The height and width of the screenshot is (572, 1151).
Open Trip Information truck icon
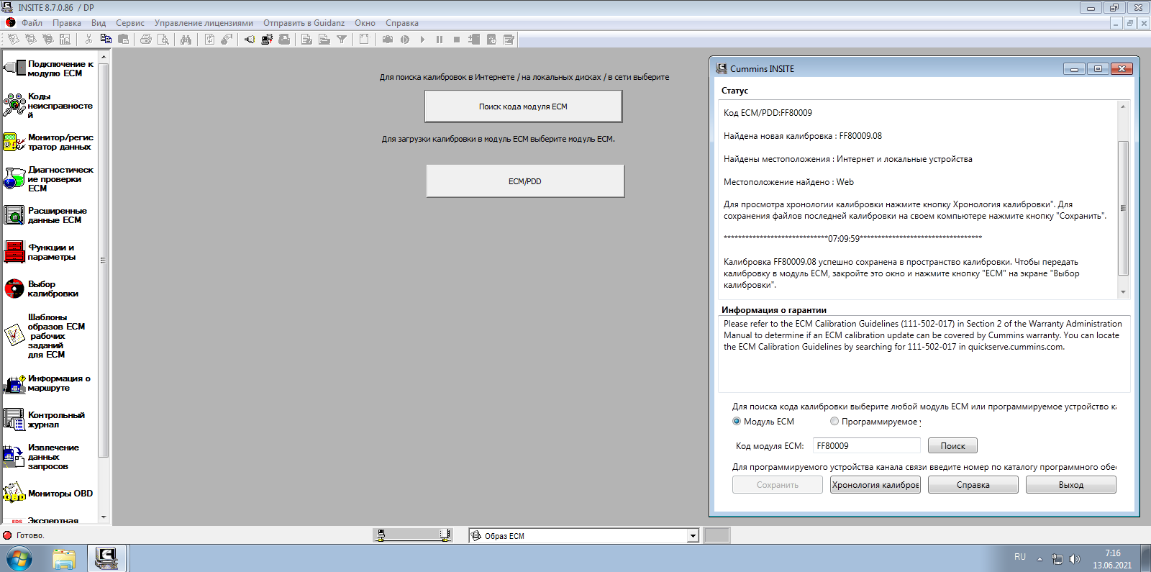pyautogui.click(x=14, y=383)
